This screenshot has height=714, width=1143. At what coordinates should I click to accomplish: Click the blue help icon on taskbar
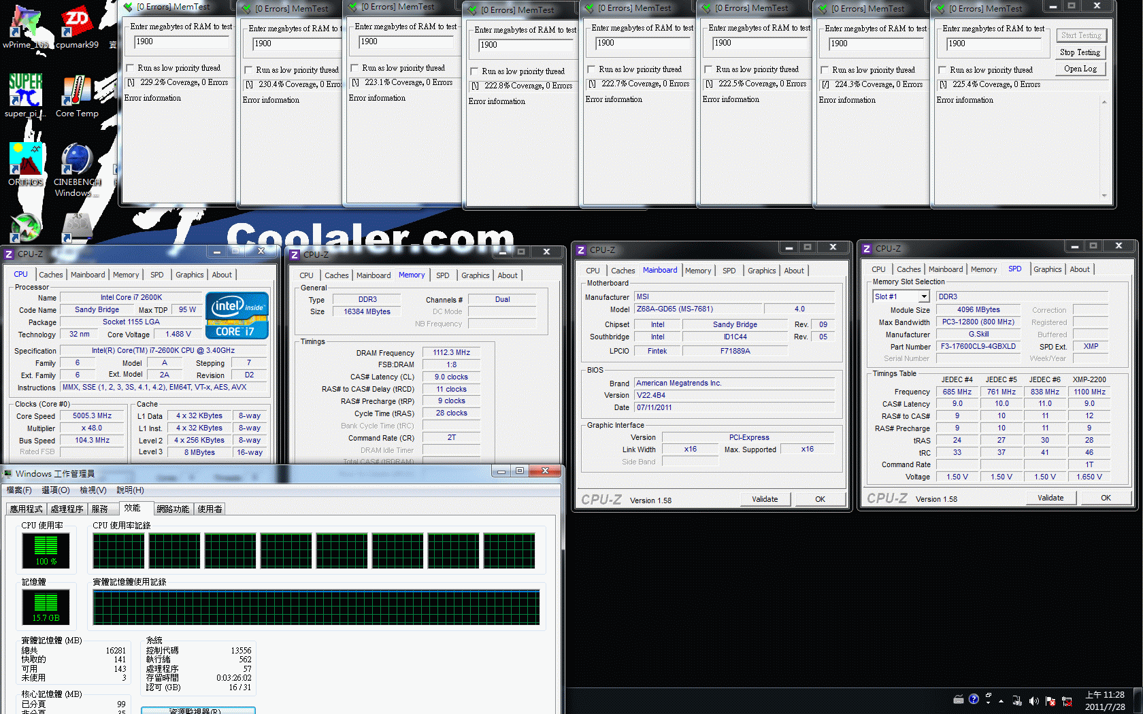click(974, 699)
